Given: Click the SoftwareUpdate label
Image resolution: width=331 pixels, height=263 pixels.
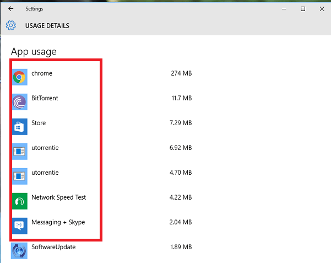Looking at the screenshot, I should click(x=53, y=247).
